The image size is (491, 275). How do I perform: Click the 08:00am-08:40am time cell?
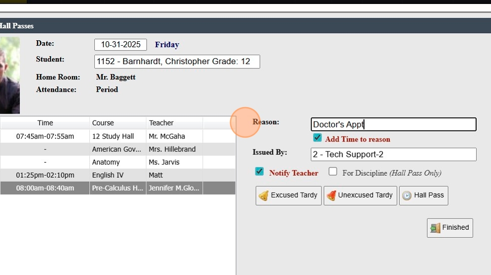coord(45,188)
